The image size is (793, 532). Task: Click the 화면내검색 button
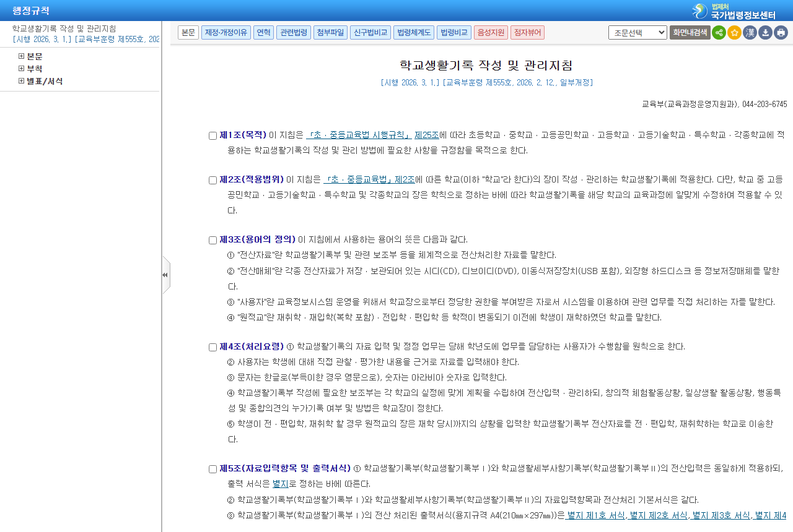pyautogui.click(x=690, y=33)
